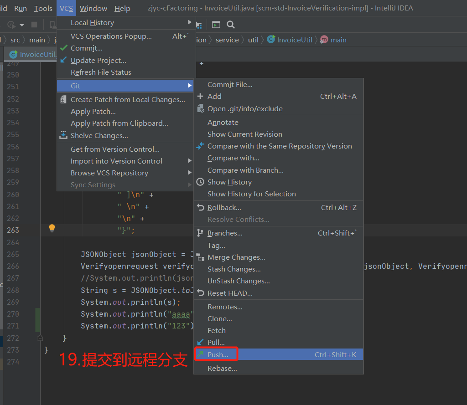Open the Tools menu

point(43,8)
